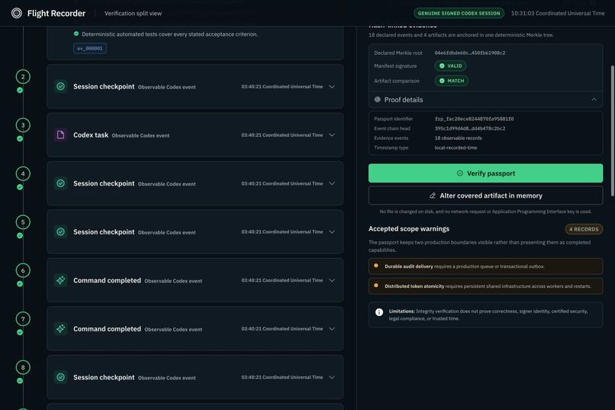
Task: Expand the step 6 Command completed chevron
Action: coord(332,280)
